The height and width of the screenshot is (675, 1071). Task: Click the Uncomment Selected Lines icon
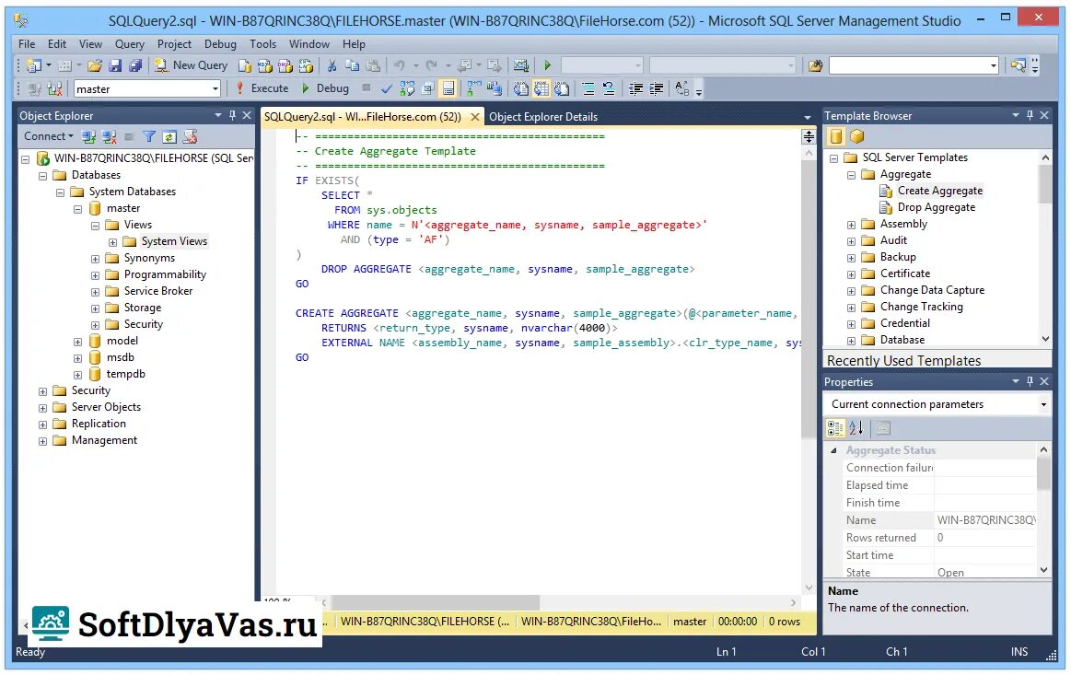tap(609, 88)
